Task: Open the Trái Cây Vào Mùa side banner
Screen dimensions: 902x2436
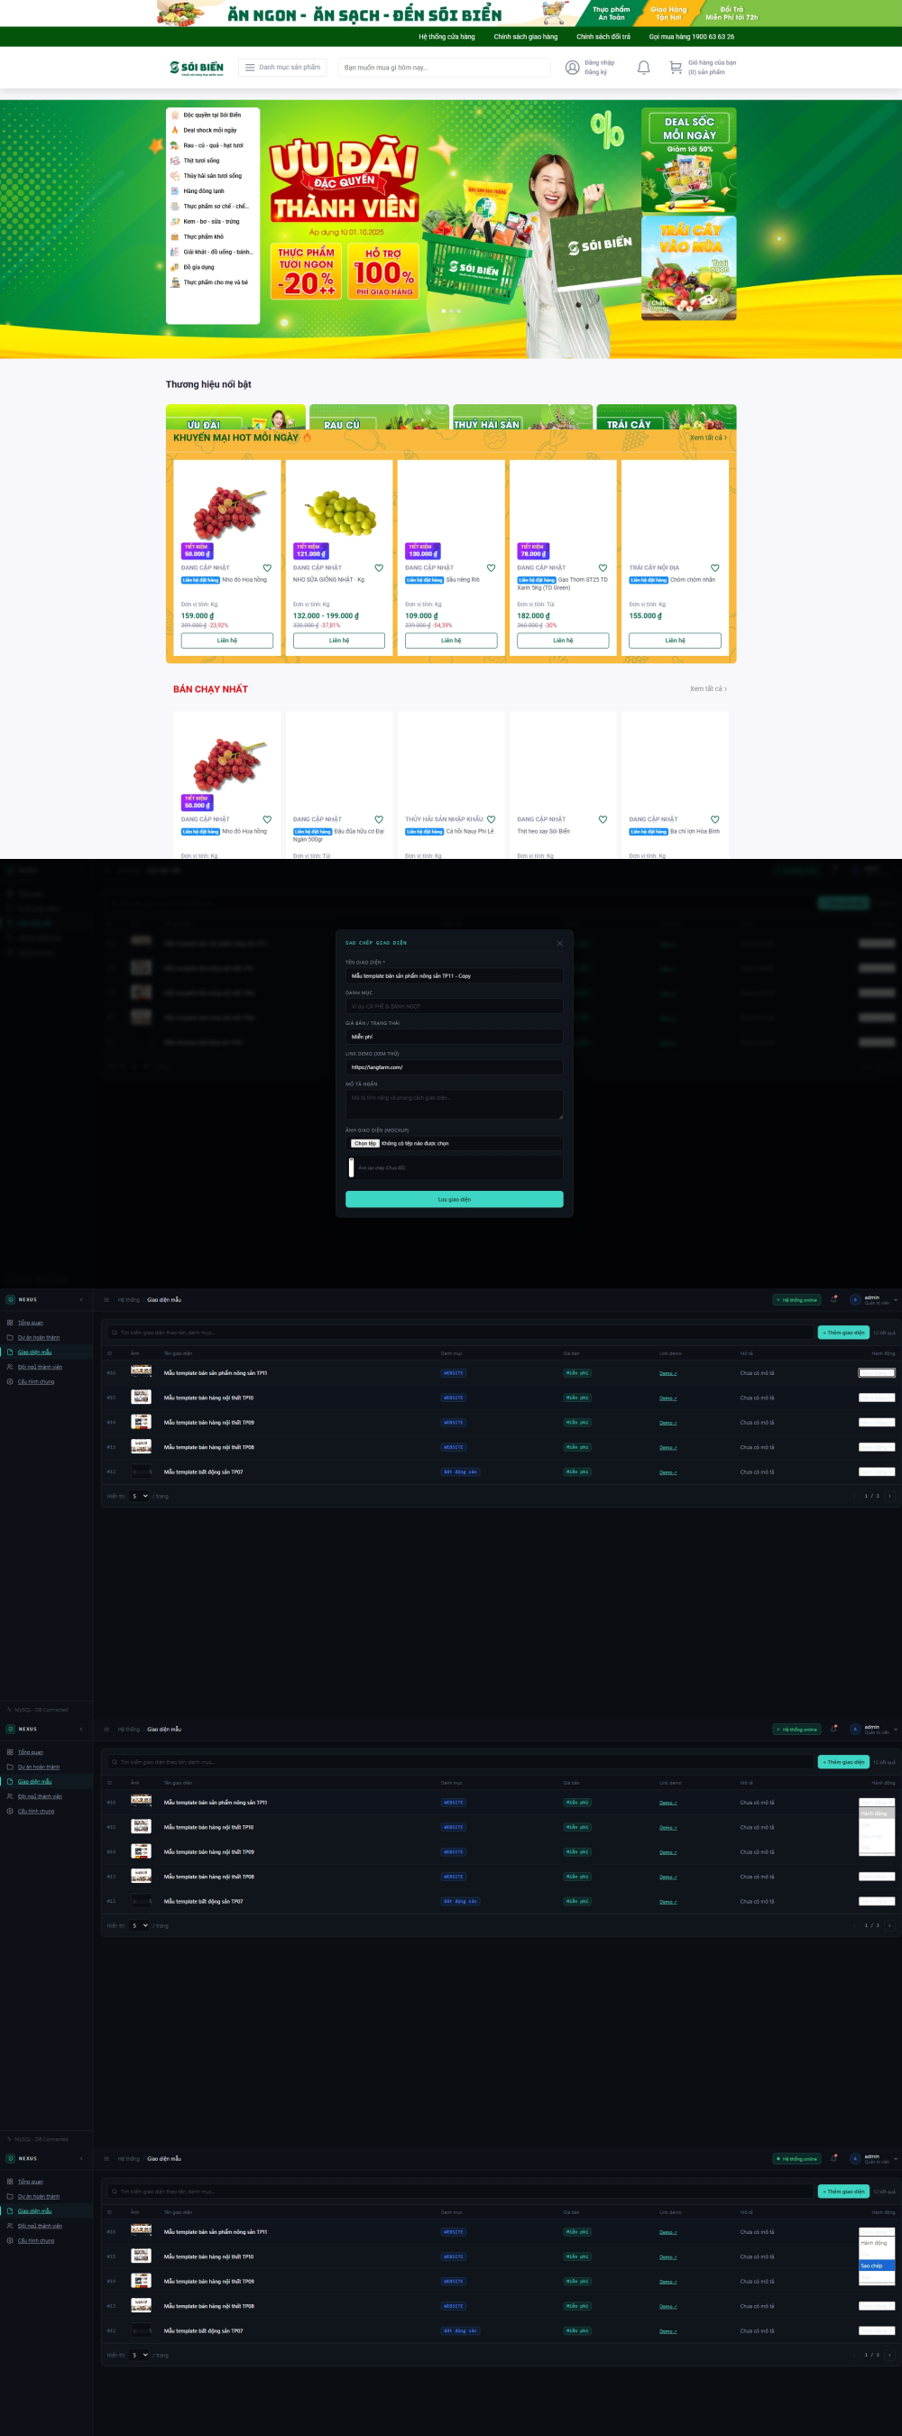Action: pos(688,268)
